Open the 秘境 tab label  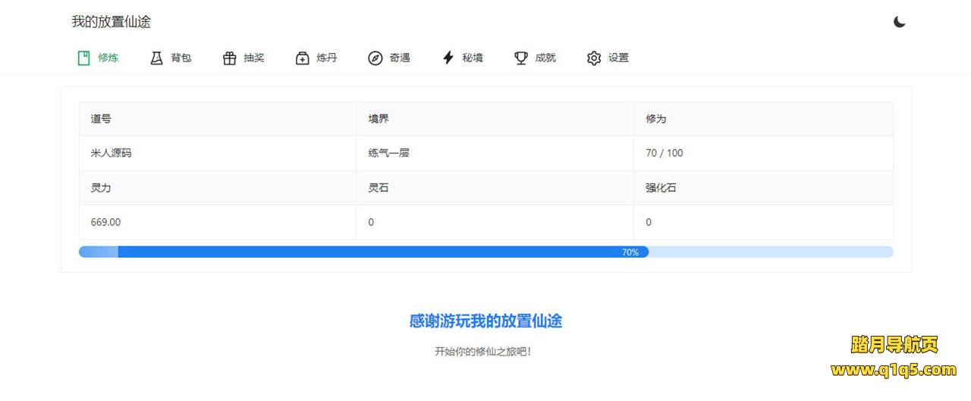473,58
